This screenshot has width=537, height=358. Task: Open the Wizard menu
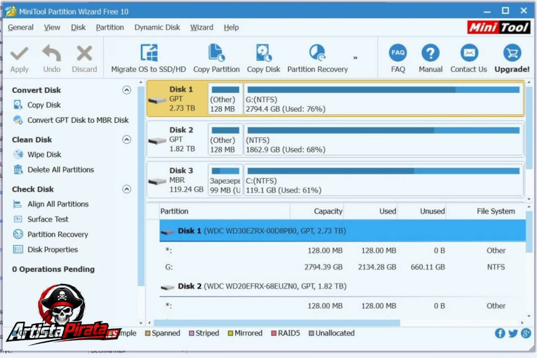[x=202, y=27]
